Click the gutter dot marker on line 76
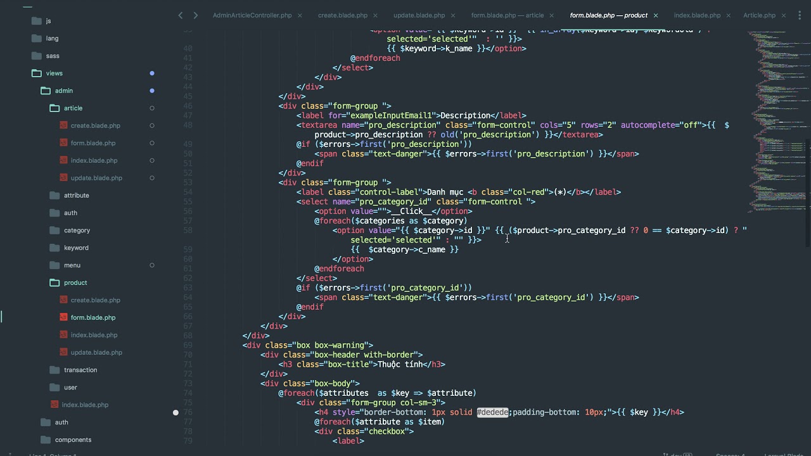The height and width of the screenshot is (456, 811). [x=176, y=412]
